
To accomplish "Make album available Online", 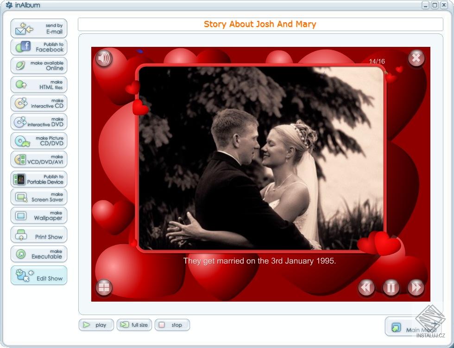I will point(39,65).
